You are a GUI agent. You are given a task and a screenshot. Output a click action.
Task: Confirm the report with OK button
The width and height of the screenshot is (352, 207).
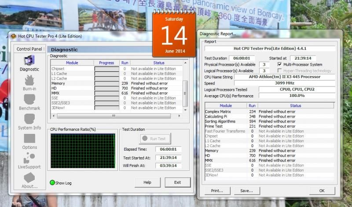(x=322, y=191)
